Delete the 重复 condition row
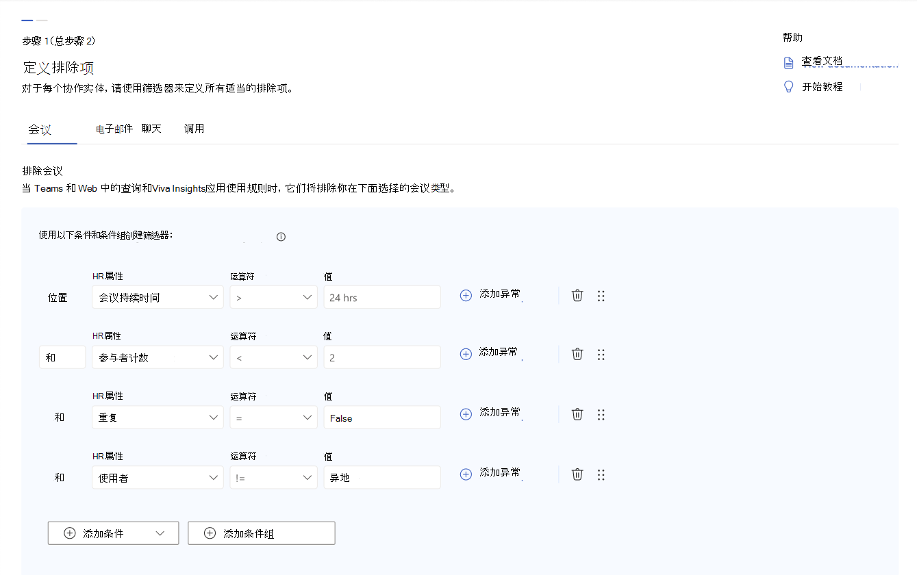 click(577, 414)
